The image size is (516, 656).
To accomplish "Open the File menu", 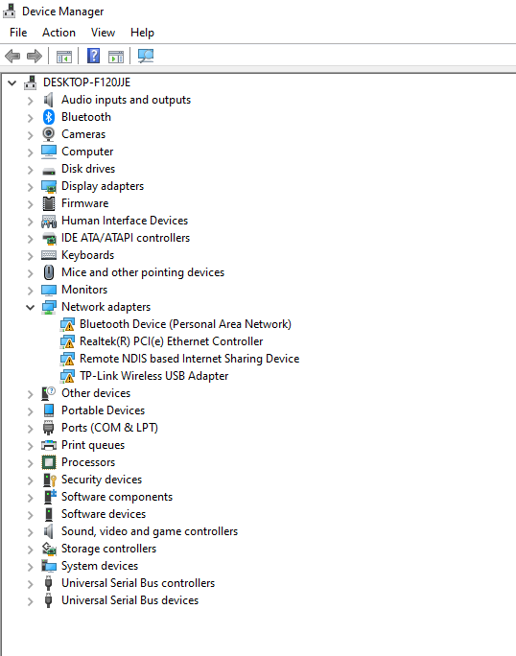I will 18,33.
